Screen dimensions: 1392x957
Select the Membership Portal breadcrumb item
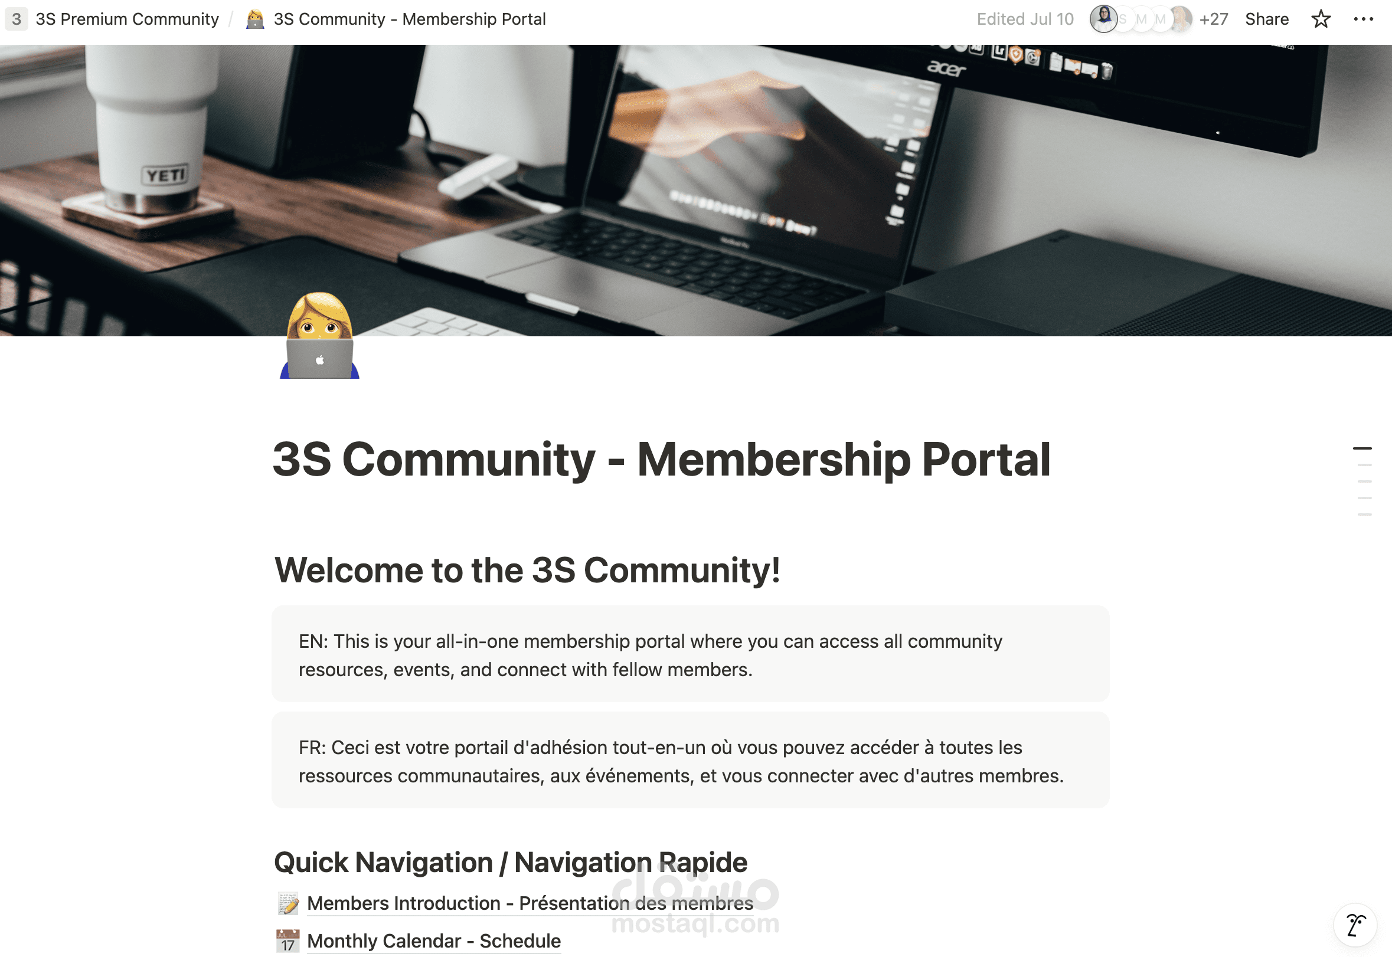tap(410, 19)
